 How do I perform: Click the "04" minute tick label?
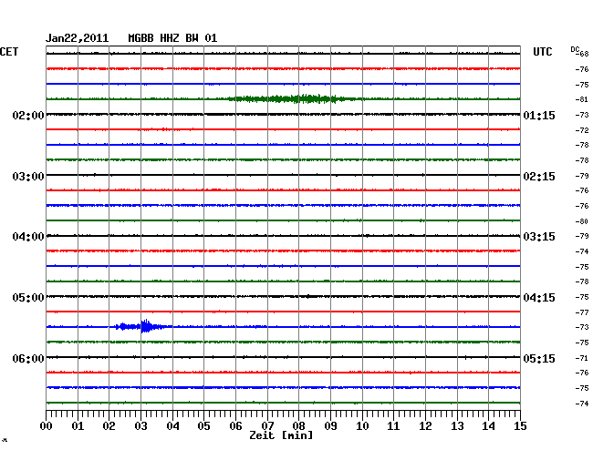point(172,426)
